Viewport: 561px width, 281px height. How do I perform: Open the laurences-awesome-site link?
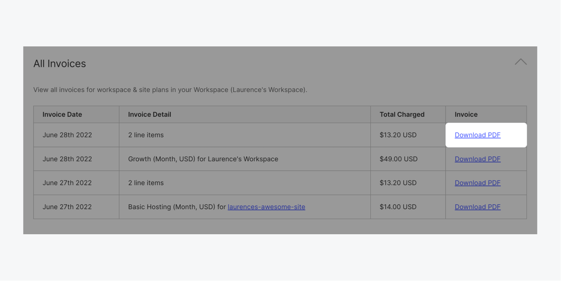266,207
